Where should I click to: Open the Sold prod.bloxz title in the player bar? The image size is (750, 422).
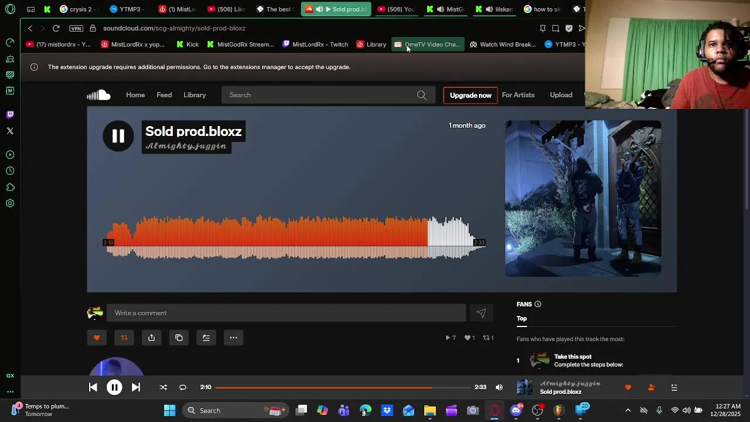[x=561, y=392]
